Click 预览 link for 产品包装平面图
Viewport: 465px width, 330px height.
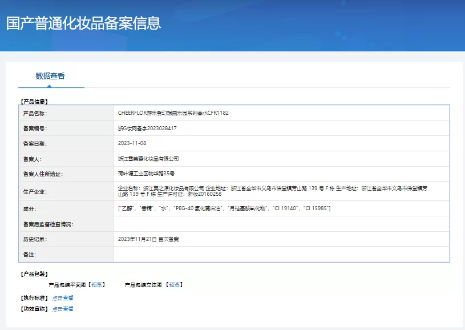point(97,284)
